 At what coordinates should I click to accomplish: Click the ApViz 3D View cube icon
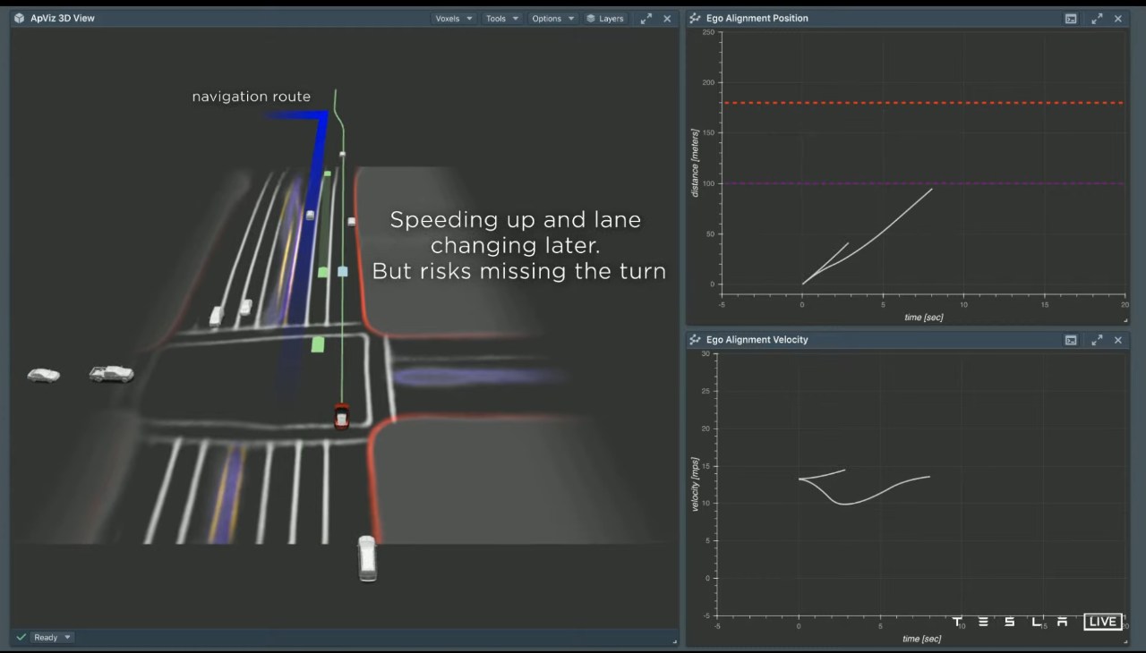tap(19, 18)
